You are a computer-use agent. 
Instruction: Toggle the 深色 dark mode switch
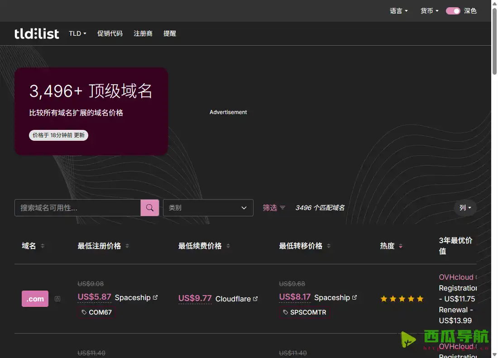click(x=453, y=11)
